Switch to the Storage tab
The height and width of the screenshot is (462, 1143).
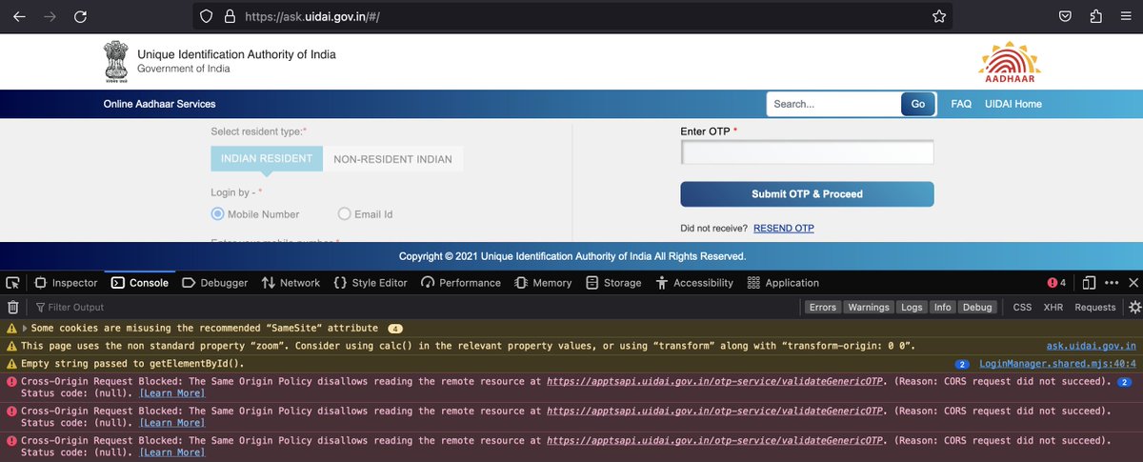(613, 283)
